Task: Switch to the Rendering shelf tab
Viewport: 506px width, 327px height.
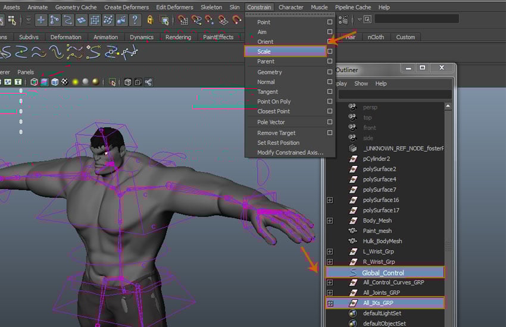Action: [x=178, y=37]
